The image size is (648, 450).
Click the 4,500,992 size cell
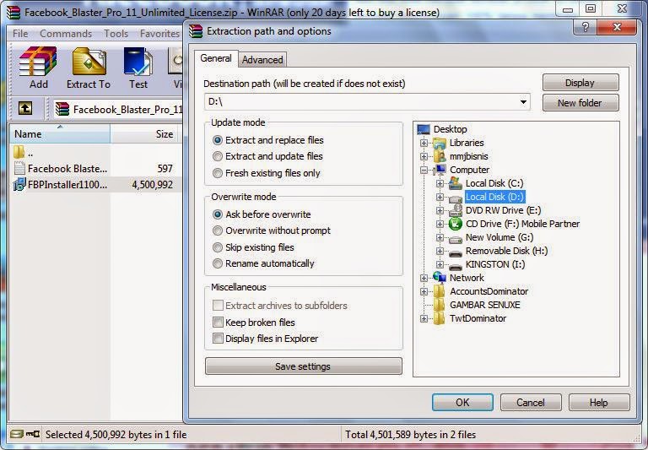(x=153, y=184)
